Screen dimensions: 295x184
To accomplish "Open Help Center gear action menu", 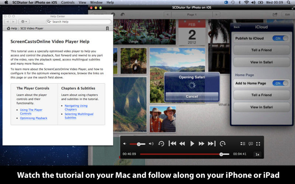I will tap(24, 22).
